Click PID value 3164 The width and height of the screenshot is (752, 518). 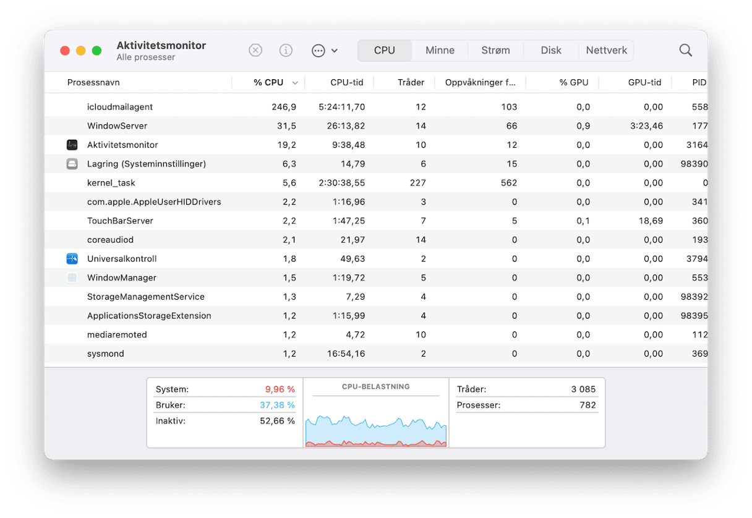tap(698, 145)
